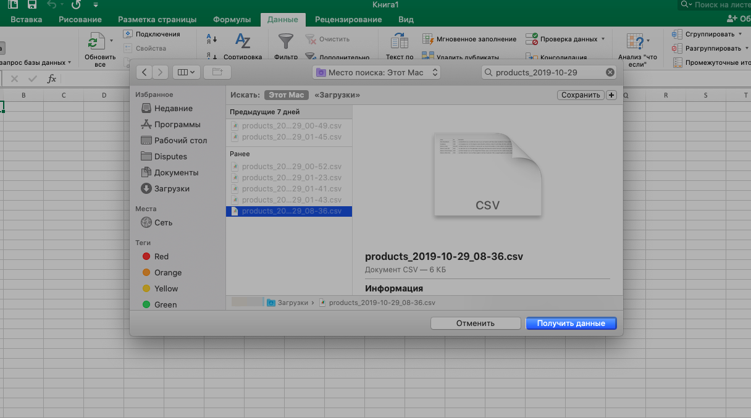751x418 pixels.
Task: Click the Текст по столбцам icon
Action: pyautogui.click(x=400, y=41)
